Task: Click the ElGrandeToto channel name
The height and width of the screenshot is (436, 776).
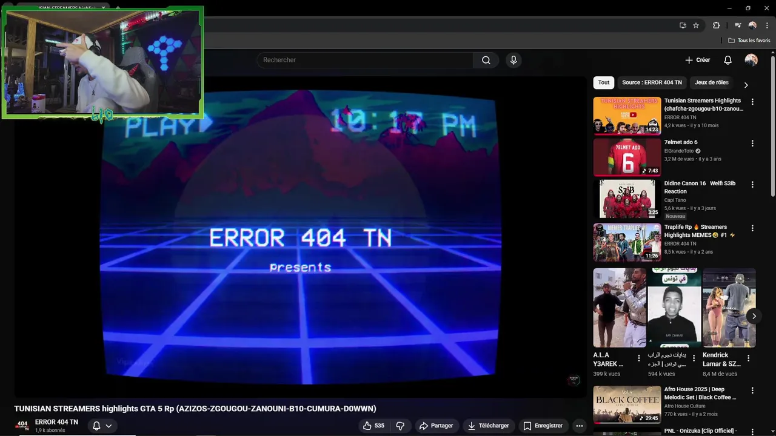Action: click(679, 151)
